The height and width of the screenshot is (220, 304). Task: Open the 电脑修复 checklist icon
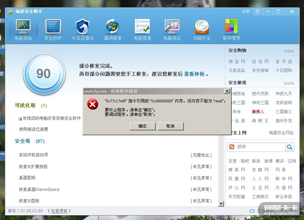pyautogui.click(x=142, y=27)
